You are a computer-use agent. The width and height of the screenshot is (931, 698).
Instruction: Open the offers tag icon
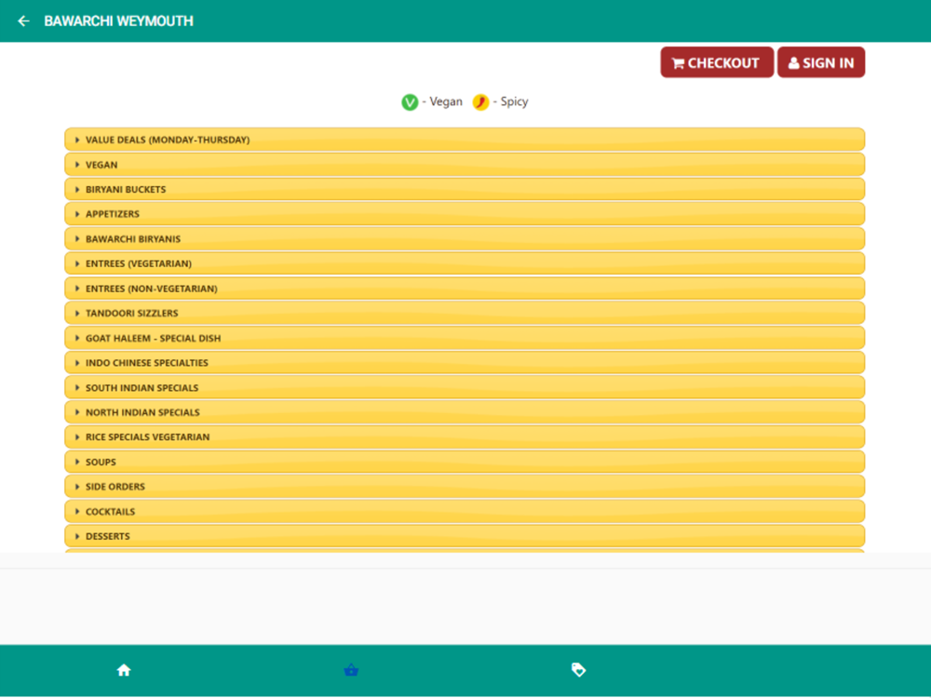[x=578, y=669]
